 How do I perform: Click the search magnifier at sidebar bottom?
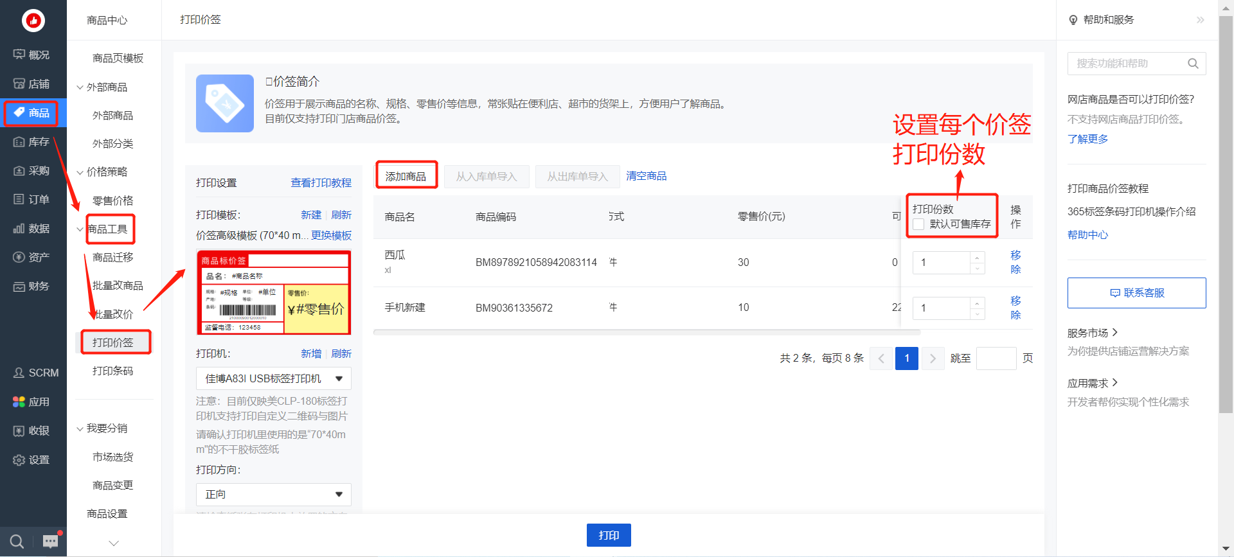[x=17, y=542]
